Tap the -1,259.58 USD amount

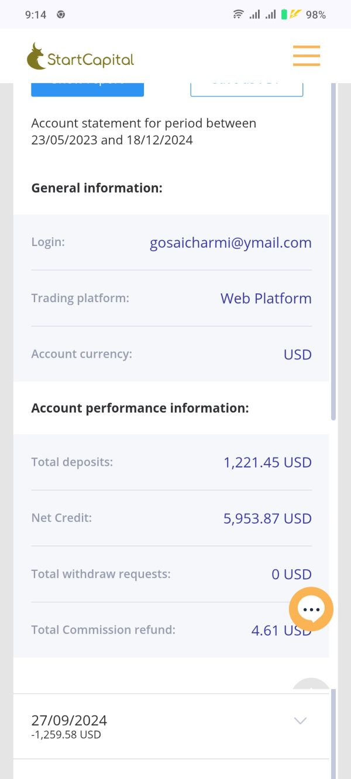click(66, 735)
